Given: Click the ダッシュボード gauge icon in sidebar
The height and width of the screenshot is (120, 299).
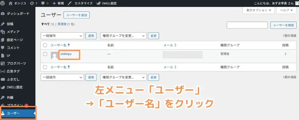Looking at the screenshot, I should point(3,14).
